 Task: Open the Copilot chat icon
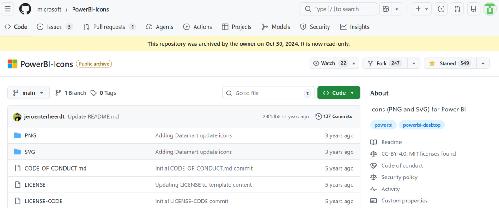(x=385, y=9)
